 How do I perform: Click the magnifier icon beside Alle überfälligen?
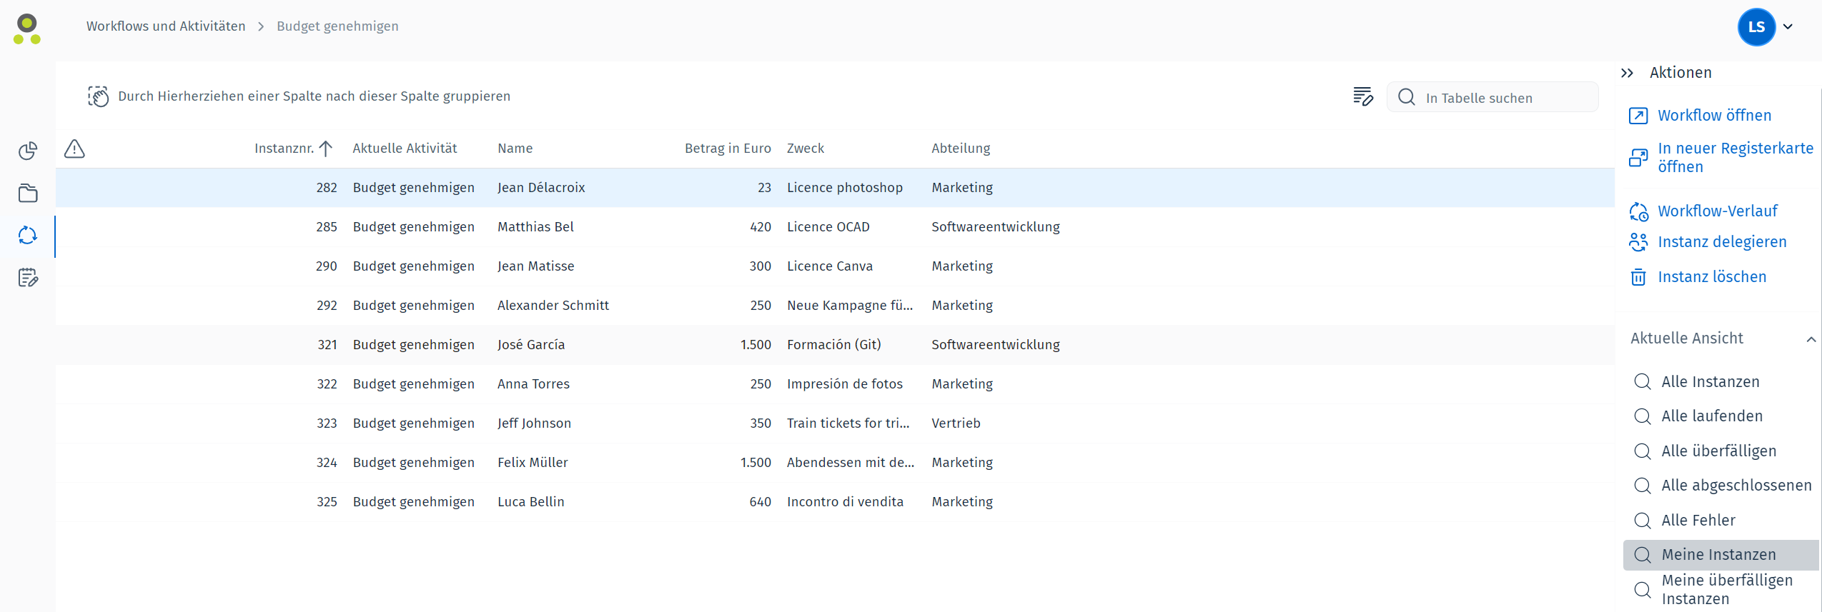pyautogui.click(x=1642, y=451)
